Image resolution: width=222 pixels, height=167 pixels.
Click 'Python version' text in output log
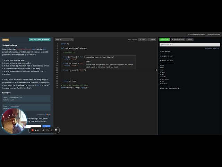click(x=165, y=51)
